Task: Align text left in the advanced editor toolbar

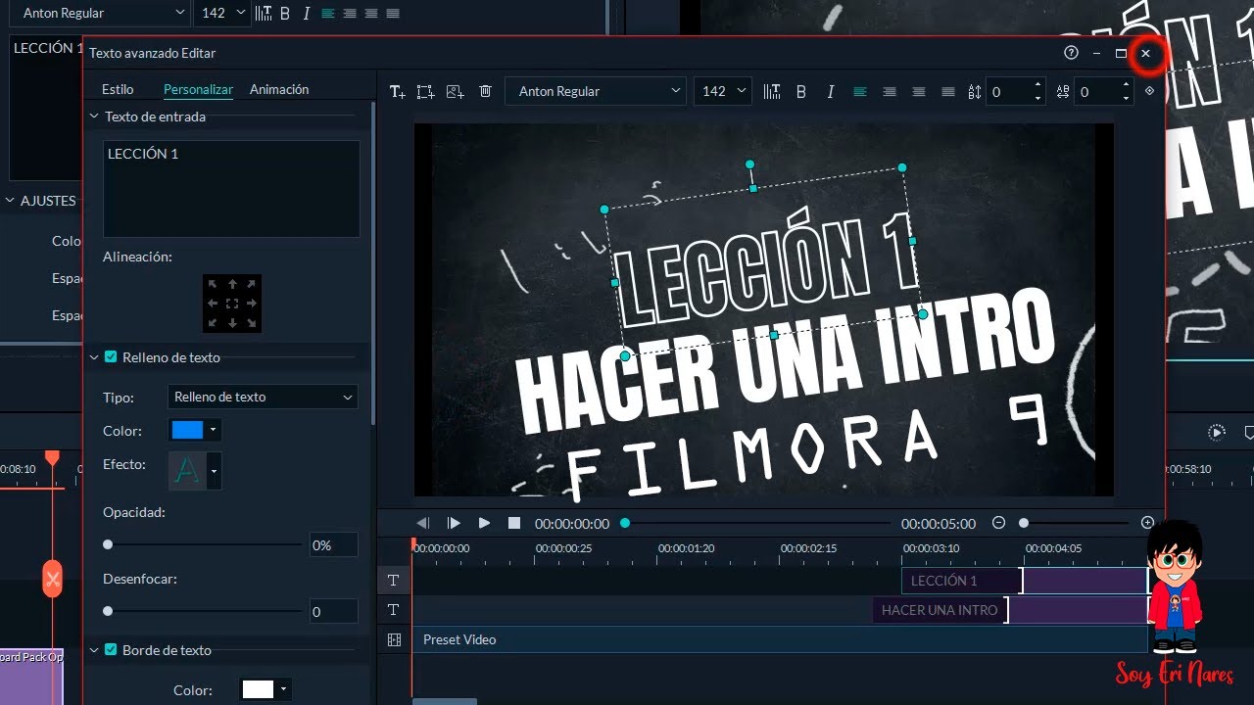Action: 860,91
